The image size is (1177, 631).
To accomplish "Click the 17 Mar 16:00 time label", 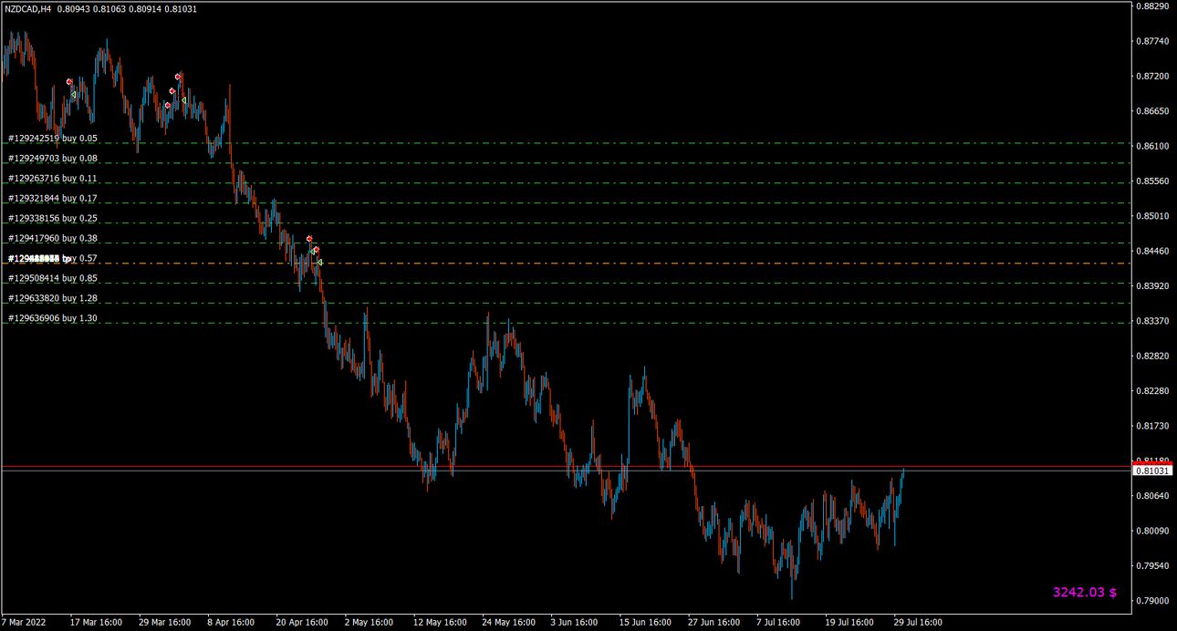I will (x=97, y=623).
